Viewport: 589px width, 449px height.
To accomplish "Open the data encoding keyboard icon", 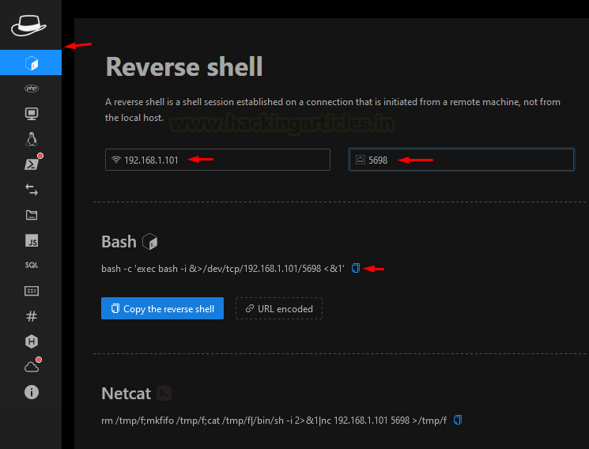I will 32,291.
